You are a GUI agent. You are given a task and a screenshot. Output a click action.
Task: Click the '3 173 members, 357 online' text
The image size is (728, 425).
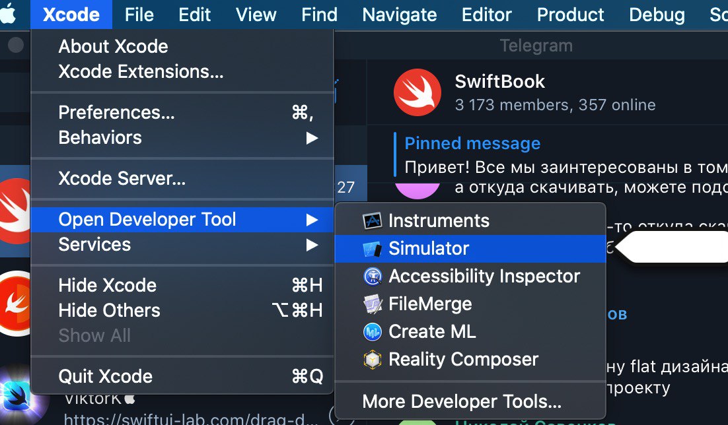[555, 105]
